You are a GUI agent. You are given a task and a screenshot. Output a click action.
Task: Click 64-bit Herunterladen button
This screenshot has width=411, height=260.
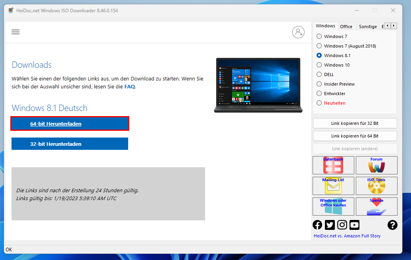pos(70,124)
